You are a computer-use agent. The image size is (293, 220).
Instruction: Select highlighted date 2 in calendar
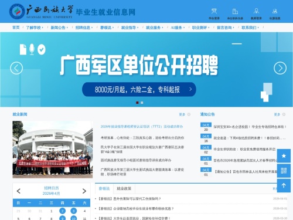coord(63,211)
